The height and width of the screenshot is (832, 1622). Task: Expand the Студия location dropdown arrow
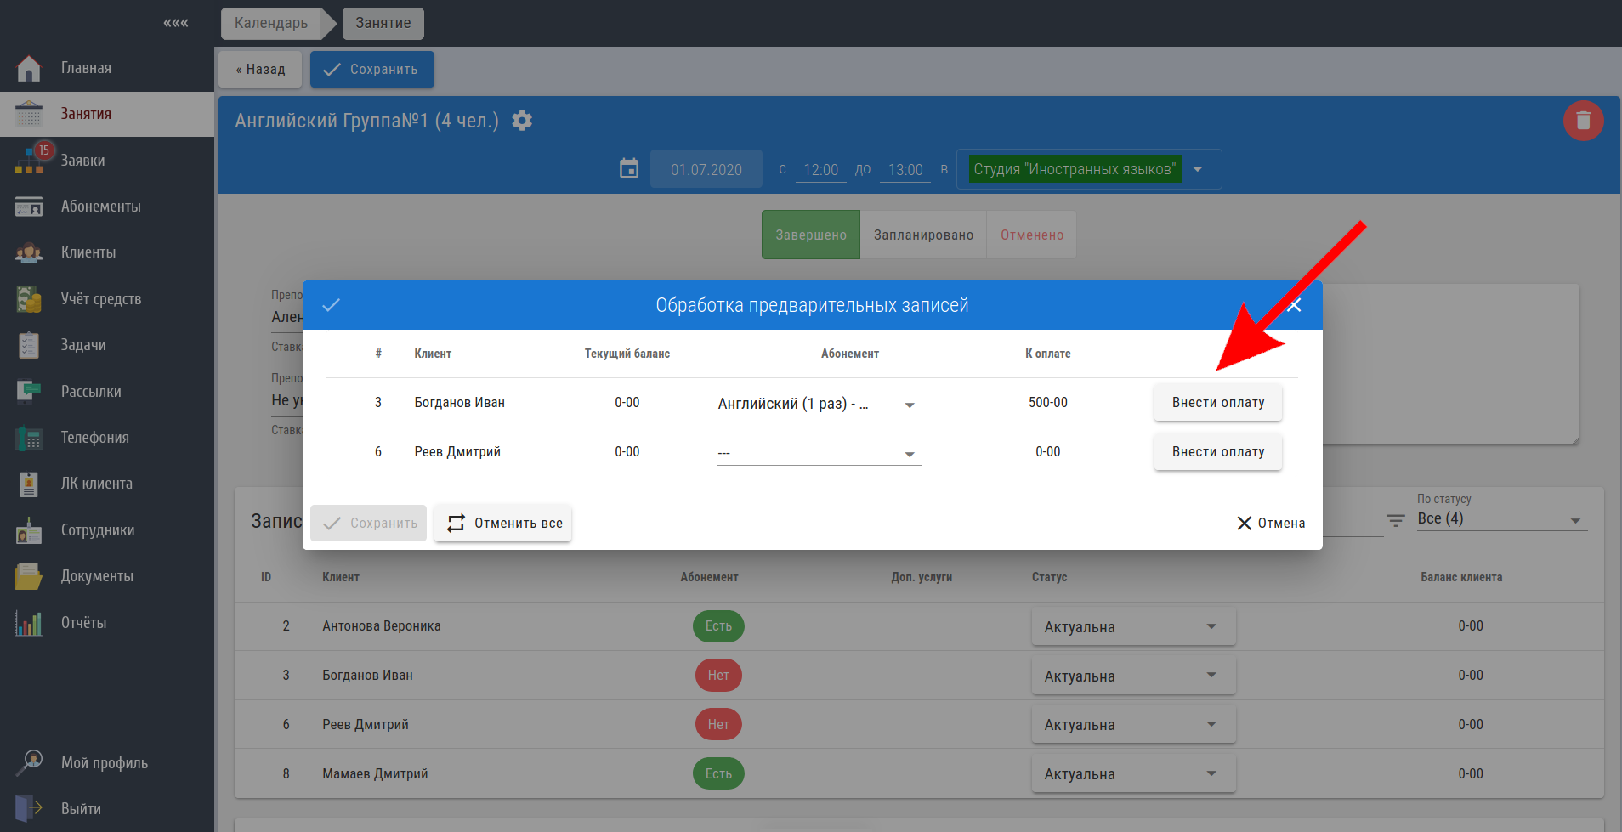tap(1198, 169)
